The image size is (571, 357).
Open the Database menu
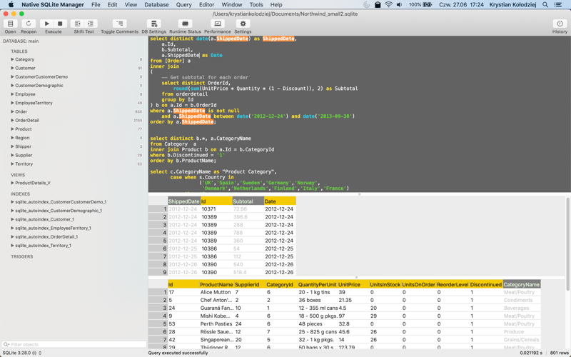(x=156, y=5)
